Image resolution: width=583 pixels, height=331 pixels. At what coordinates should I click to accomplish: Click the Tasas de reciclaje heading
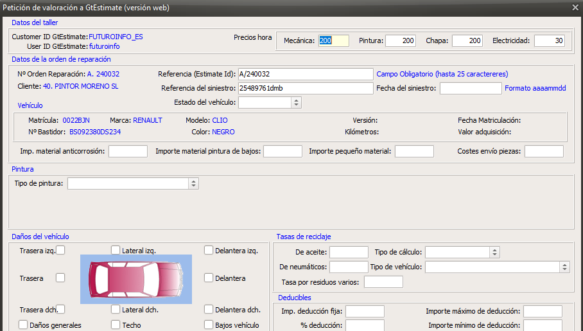pyautogui.click(x=304, y=237)
